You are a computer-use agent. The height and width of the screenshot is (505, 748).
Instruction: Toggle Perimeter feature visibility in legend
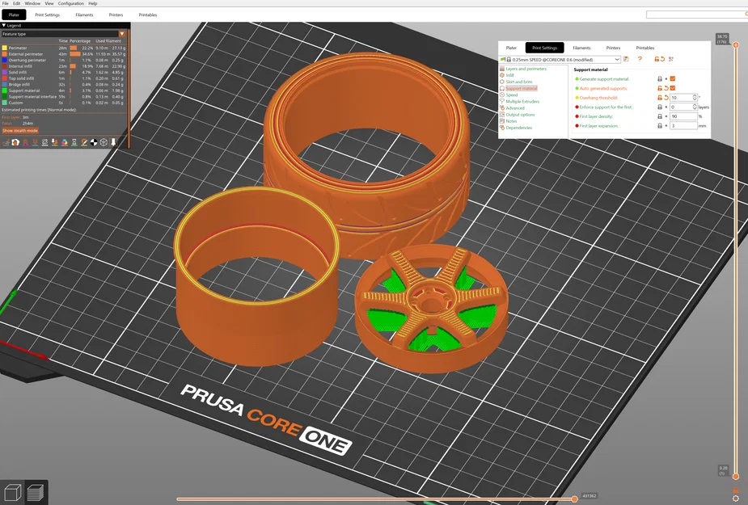(x=63, y=48)
